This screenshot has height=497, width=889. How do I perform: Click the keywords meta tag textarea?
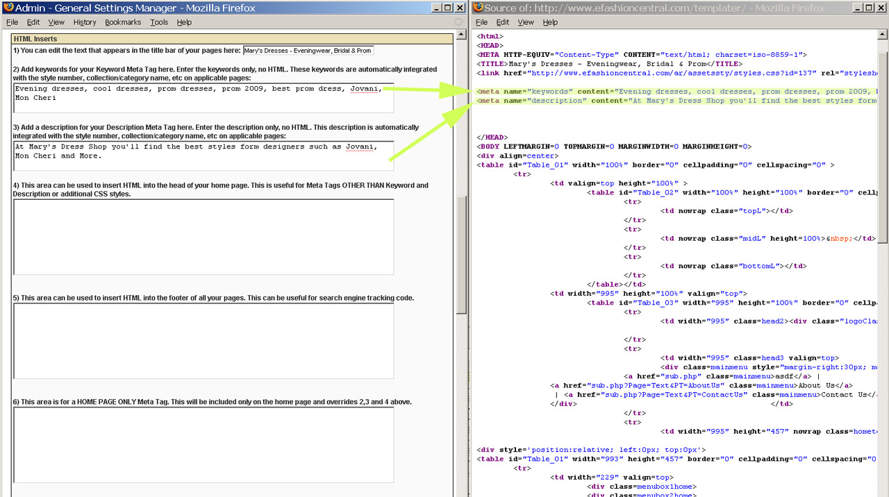click(x=203, y=98)
